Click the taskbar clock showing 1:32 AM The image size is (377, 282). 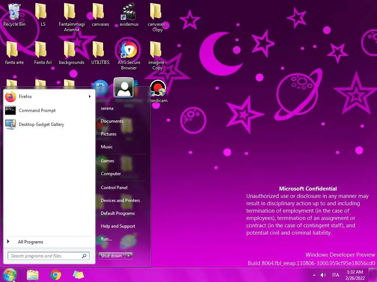[x=355, y=275]
